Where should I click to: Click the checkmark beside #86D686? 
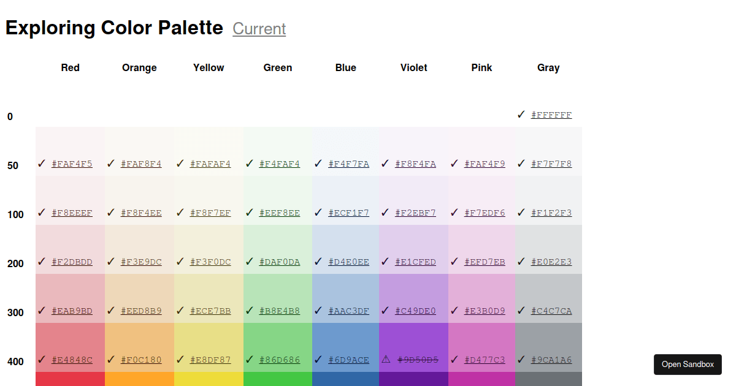[248, 360]
